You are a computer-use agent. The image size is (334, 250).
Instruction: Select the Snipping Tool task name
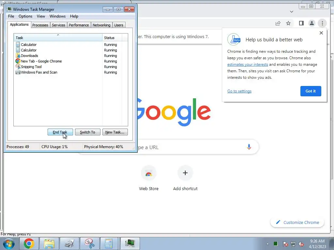pyautogui.click(x=31, y=67)
